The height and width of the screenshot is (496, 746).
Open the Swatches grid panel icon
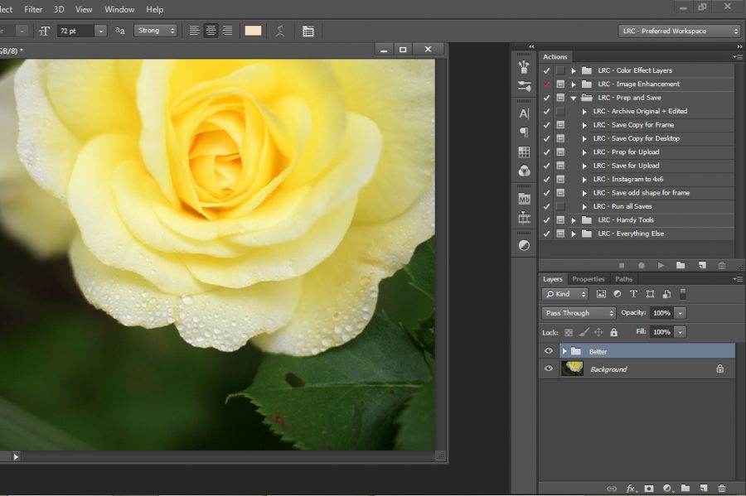(x=524, y=152)
